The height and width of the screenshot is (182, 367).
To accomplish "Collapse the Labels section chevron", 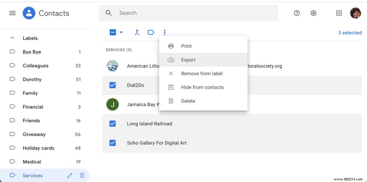I will coord(12,38).
